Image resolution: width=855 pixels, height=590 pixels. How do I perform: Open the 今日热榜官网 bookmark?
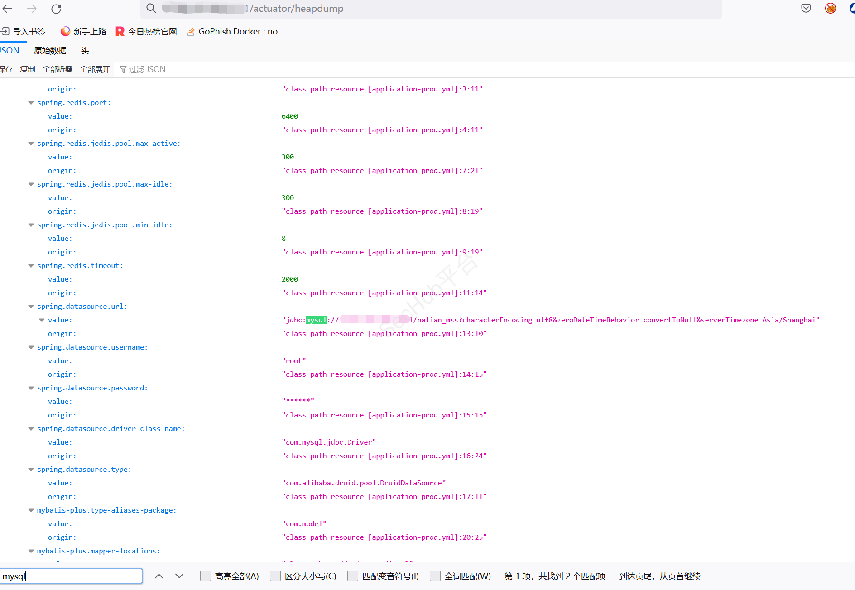coord(146,31)
